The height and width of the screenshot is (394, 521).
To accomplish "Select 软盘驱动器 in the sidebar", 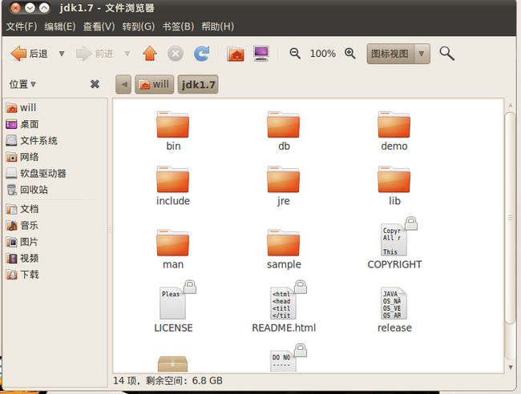I will (36, 173).
